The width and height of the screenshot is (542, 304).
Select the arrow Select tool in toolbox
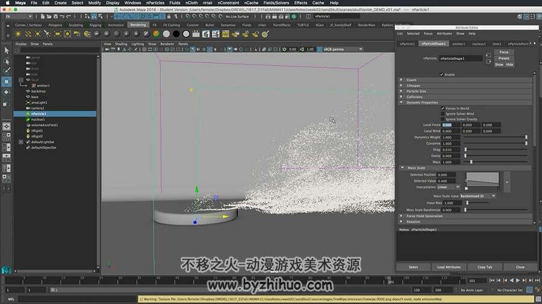(7, 50)
